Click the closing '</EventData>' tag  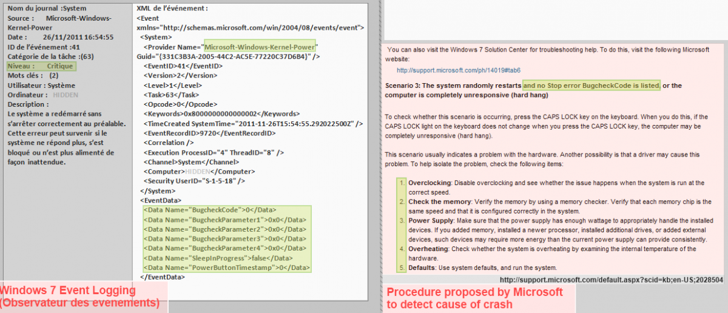(162, 277)
